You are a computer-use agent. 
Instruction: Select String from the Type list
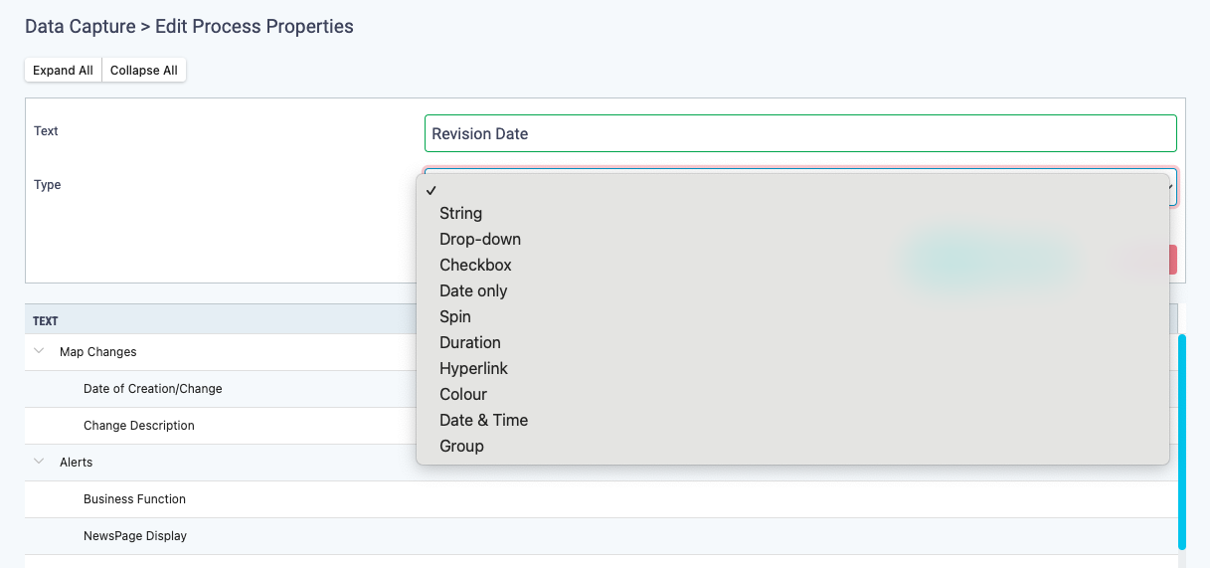(792, 213)
